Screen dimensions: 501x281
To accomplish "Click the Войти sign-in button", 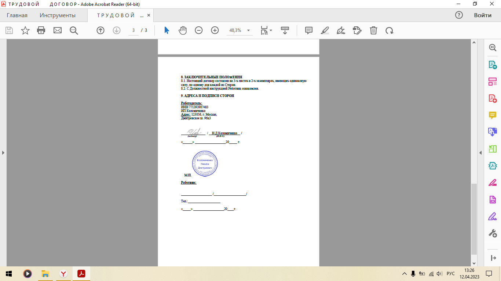I will point(482,15).
